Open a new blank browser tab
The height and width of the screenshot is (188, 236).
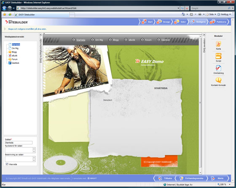click(x=72, y=15)
